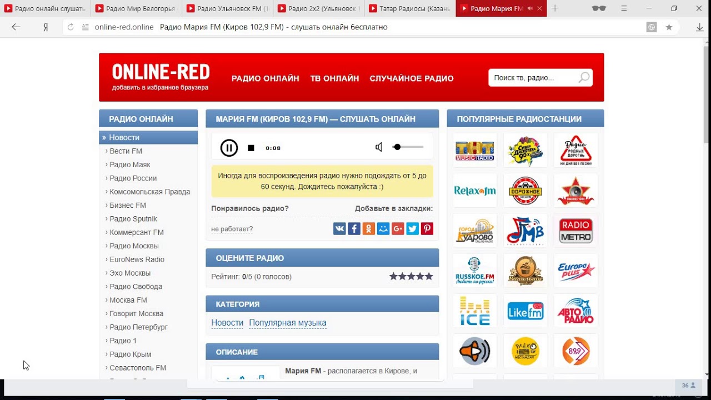Open РАДИО ОНЛАЙН menu
The width and height of the screenshot is (711, 400).
click(266, 78)
